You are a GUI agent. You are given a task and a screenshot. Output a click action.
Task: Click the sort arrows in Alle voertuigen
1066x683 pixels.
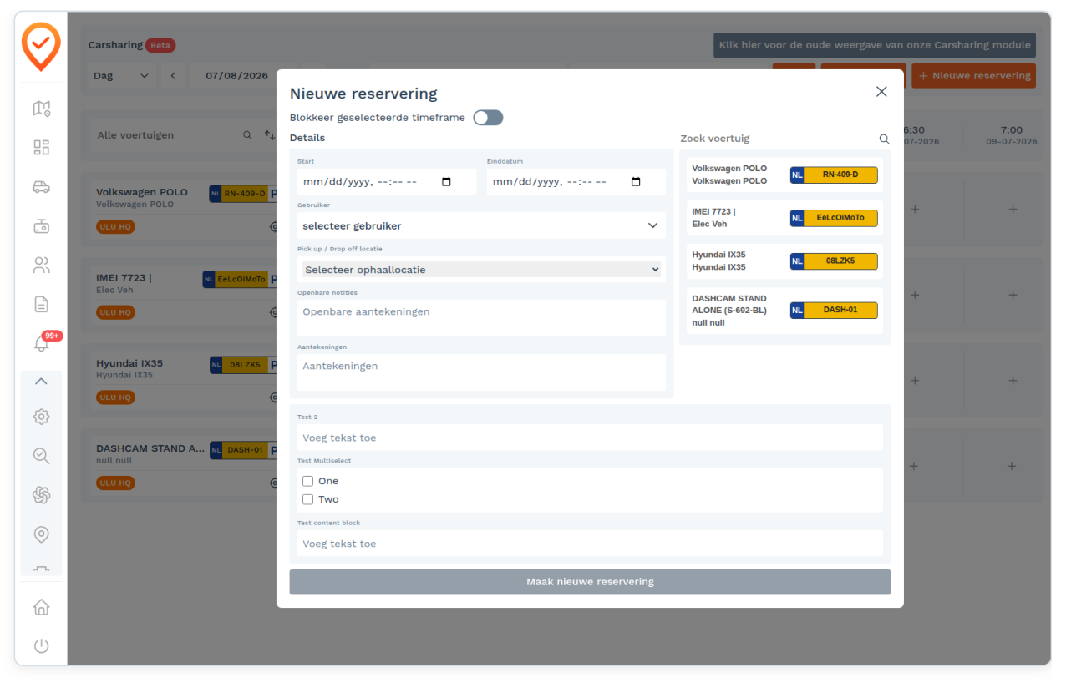click(270, 135)
